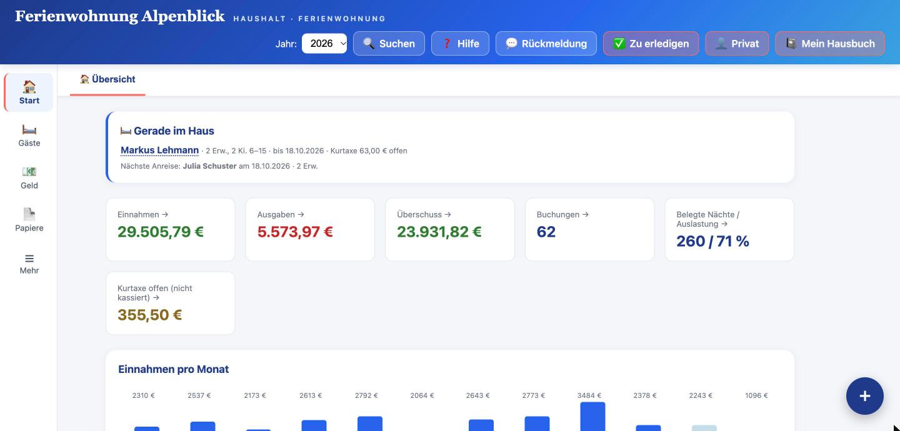Click the Rückmeldung feedback button
Screen dimensions: 900x431
[x=546, y=44]
